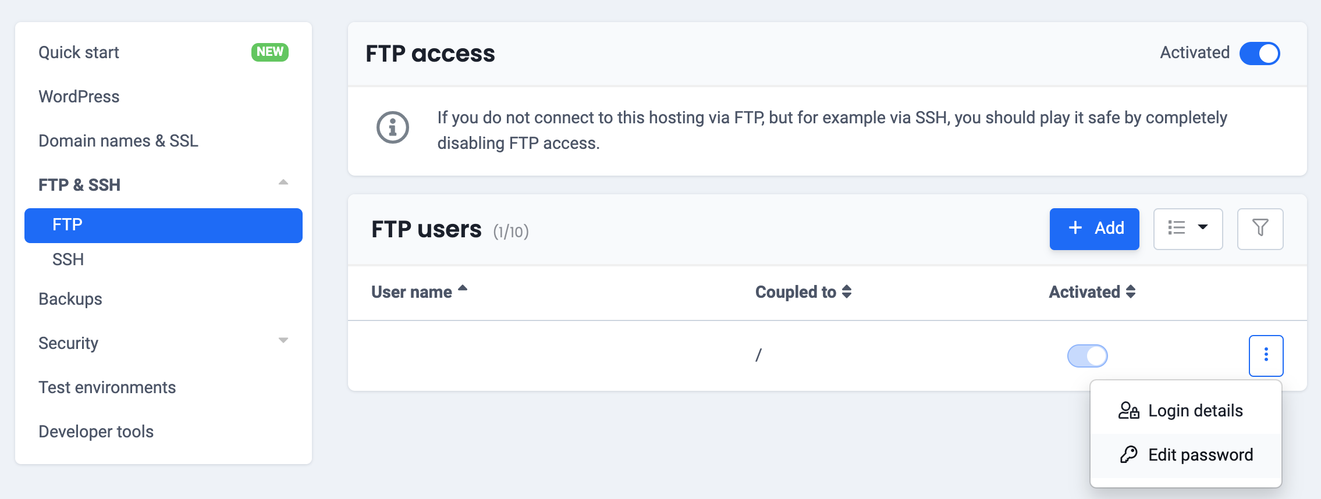Open the list view dropdown arrow
Viewport: 1321px width, 499px height.
click(1203, 227)
